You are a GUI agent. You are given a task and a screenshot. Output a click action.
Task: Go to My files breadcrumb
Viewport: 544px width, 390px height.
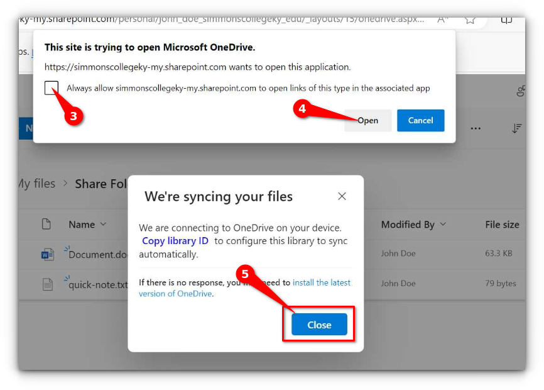[x=37, y=184]
